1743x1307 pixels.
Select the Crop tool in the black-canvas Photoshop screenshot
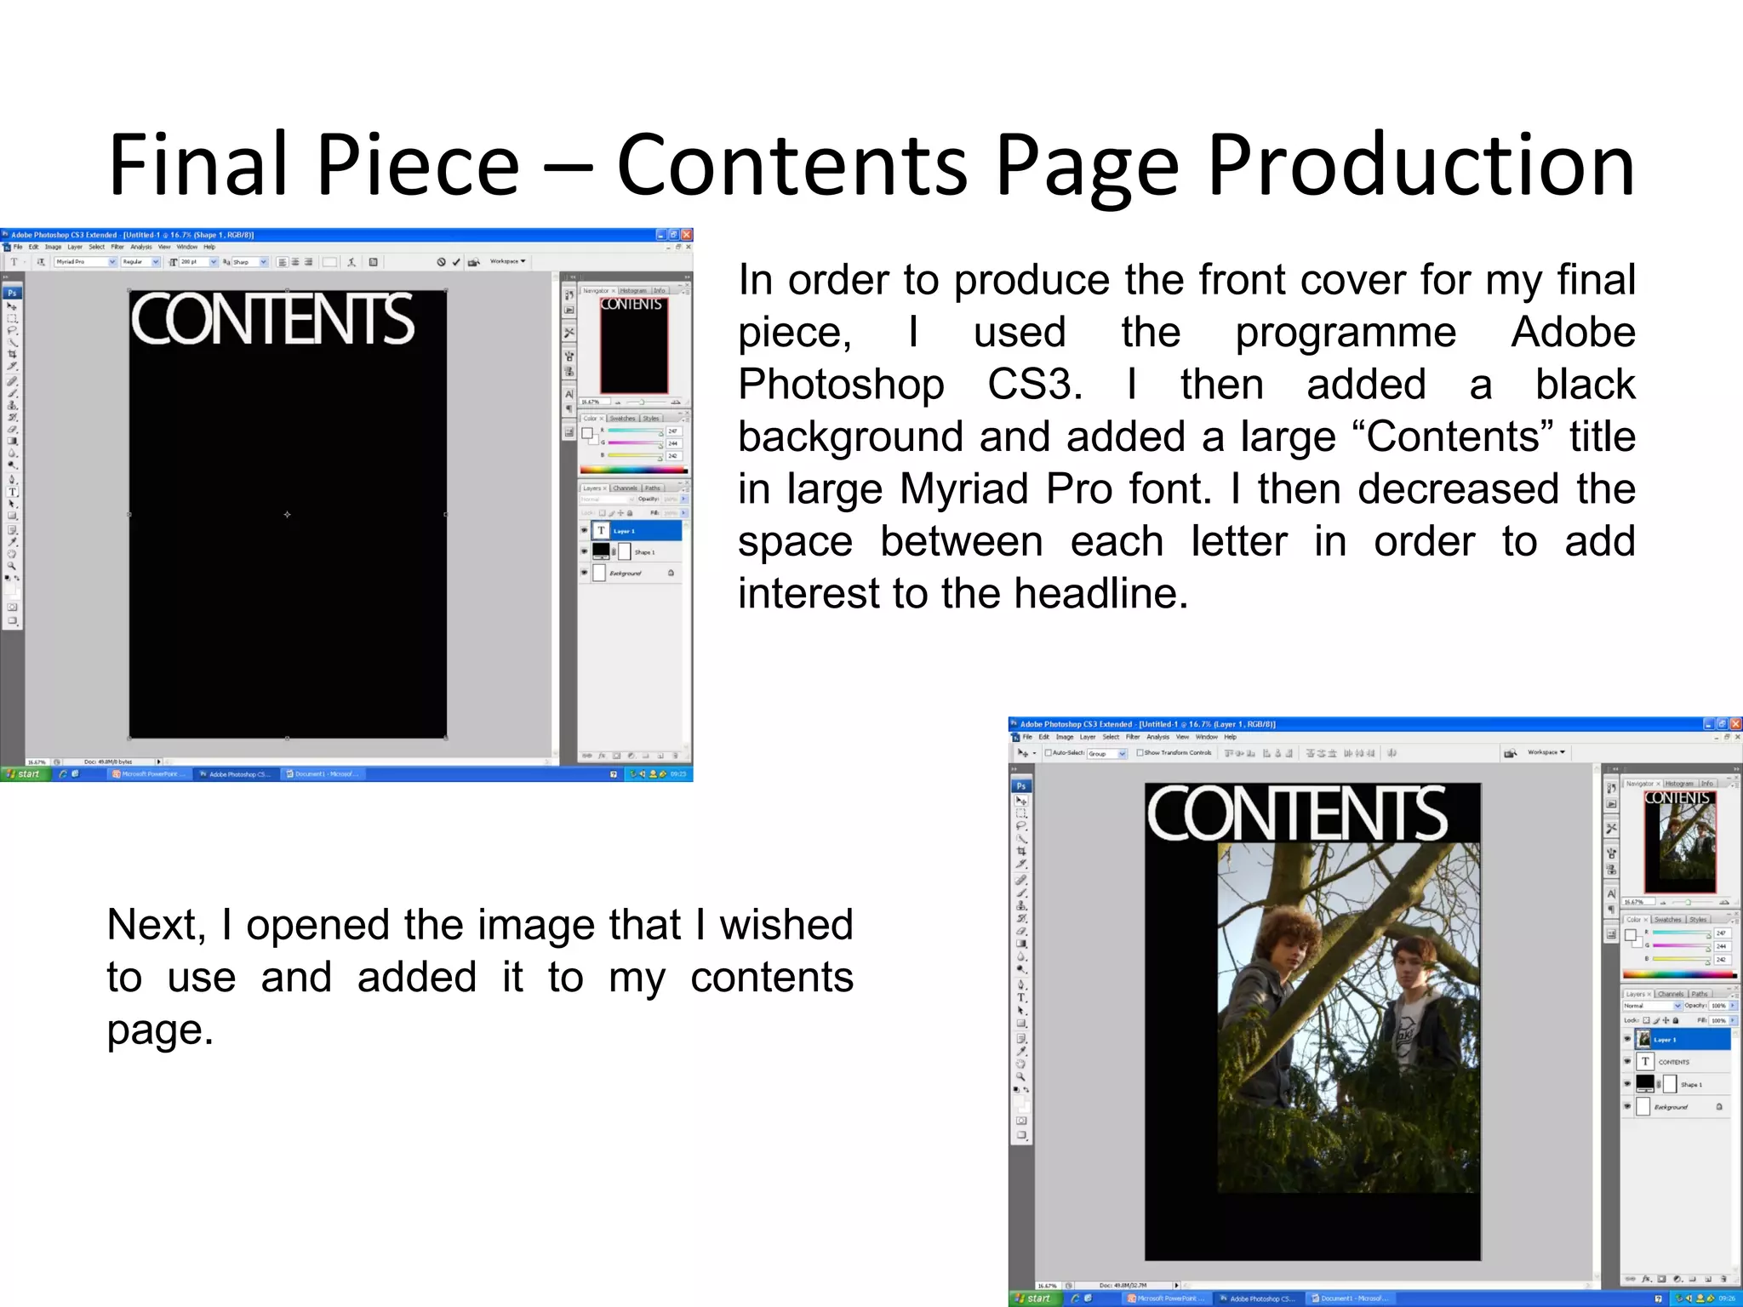pos(13,354)
